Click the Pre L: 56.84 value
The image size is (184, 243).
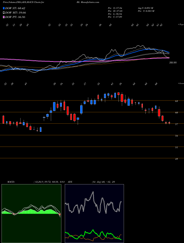(115, 14)
